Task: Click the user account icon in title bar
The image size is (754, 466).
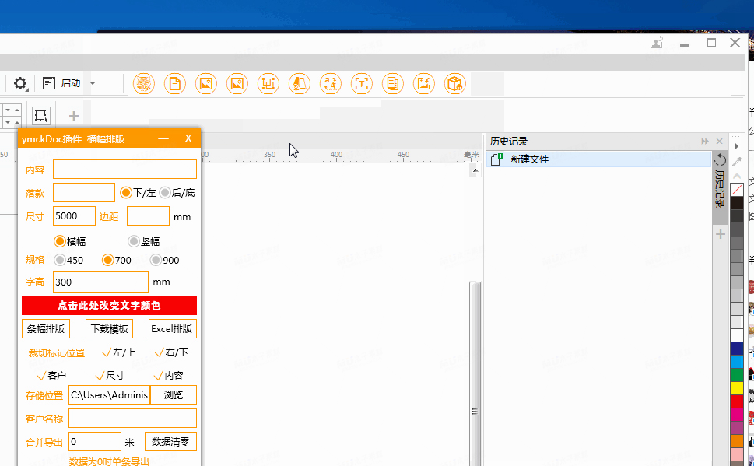Action: click(657, 42)
